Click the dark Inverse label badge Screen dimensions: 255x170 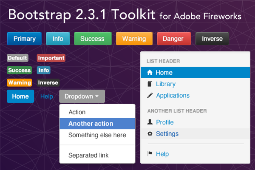48,82
